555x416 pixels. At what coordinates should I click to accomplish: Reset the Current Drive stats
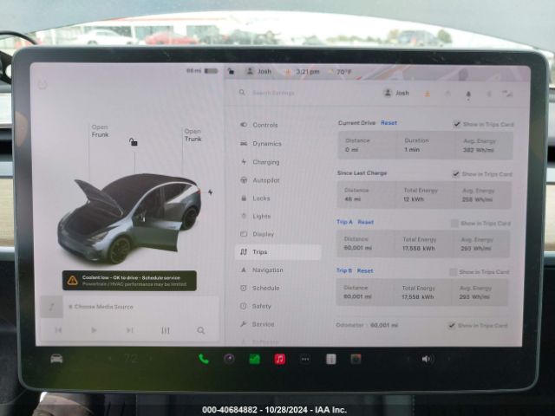tap(388, 123)
